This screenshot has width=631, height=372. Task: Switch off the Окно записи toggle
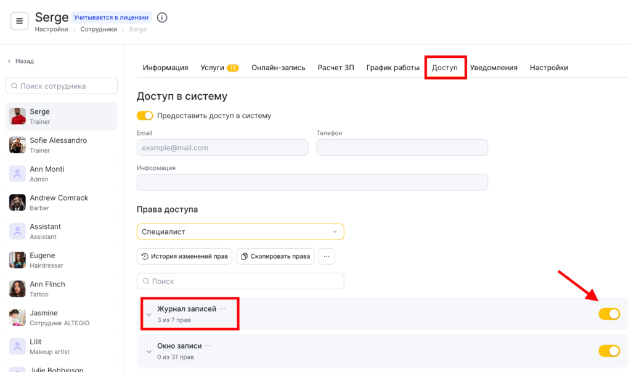609,351
